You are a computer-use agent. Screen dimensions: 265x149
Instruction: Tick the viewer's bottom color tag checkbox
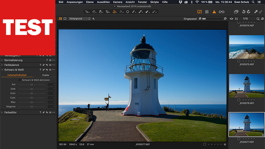[x=204, y=144]
